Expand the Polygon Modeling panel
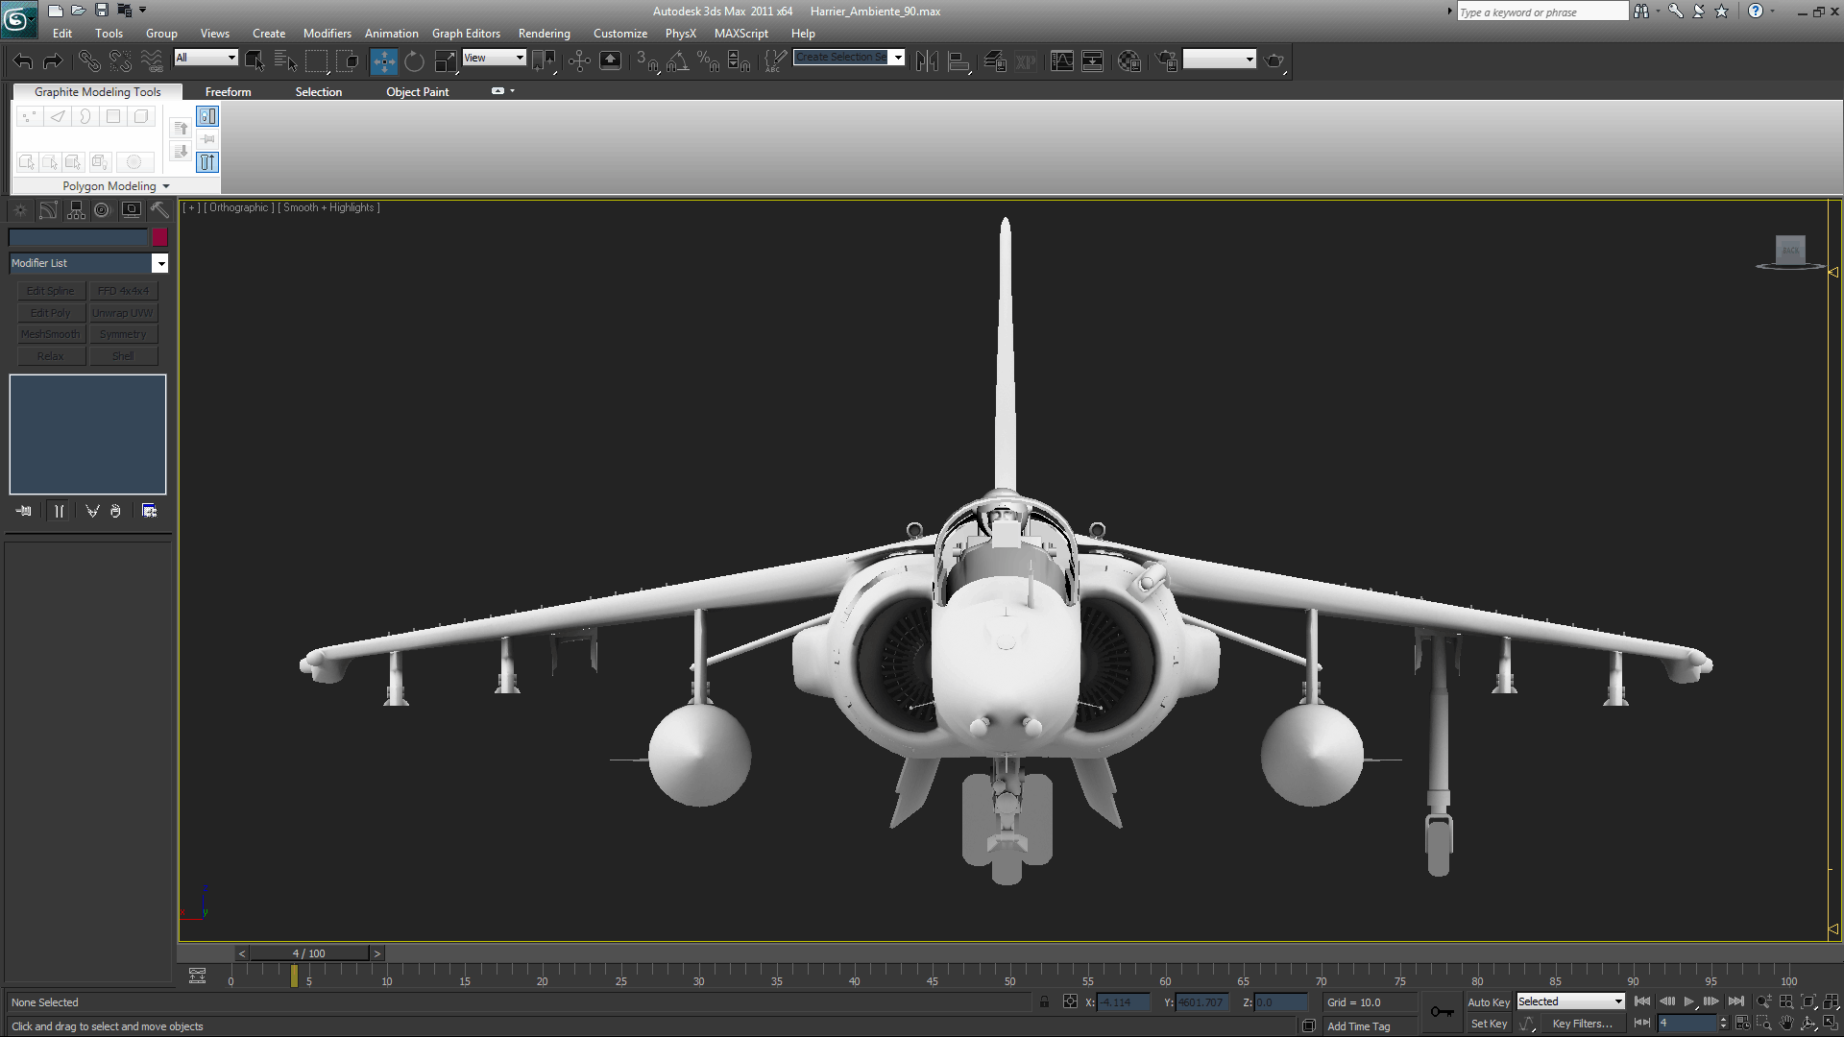The width and height of the screenshot is (1844, 1037). 116,186
